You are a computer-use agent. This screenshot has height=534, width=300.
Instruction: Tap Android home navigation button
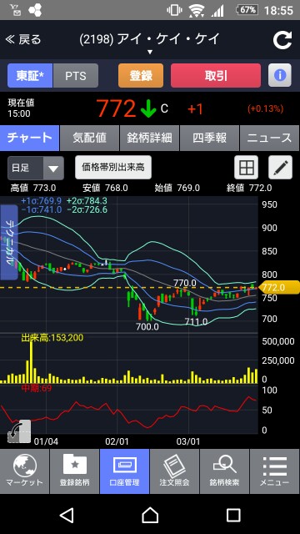(150, 515)
